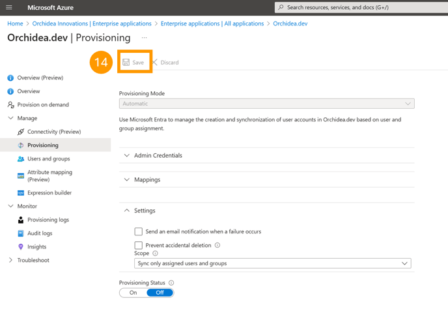Click the Save disk icon
Image resolution: width=448 pixels, height=324 pixels.
[x=126, y=63]
